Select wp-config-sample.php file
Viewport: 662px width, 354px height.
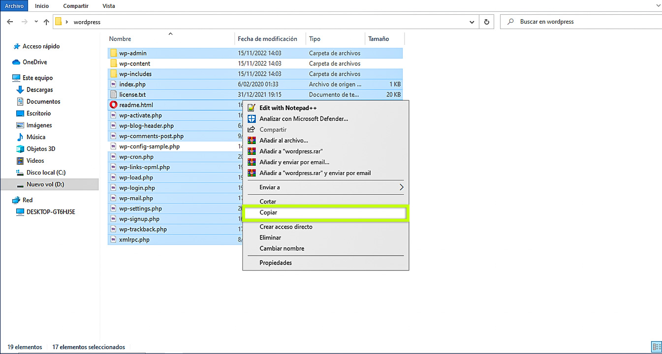pos(149,146)
